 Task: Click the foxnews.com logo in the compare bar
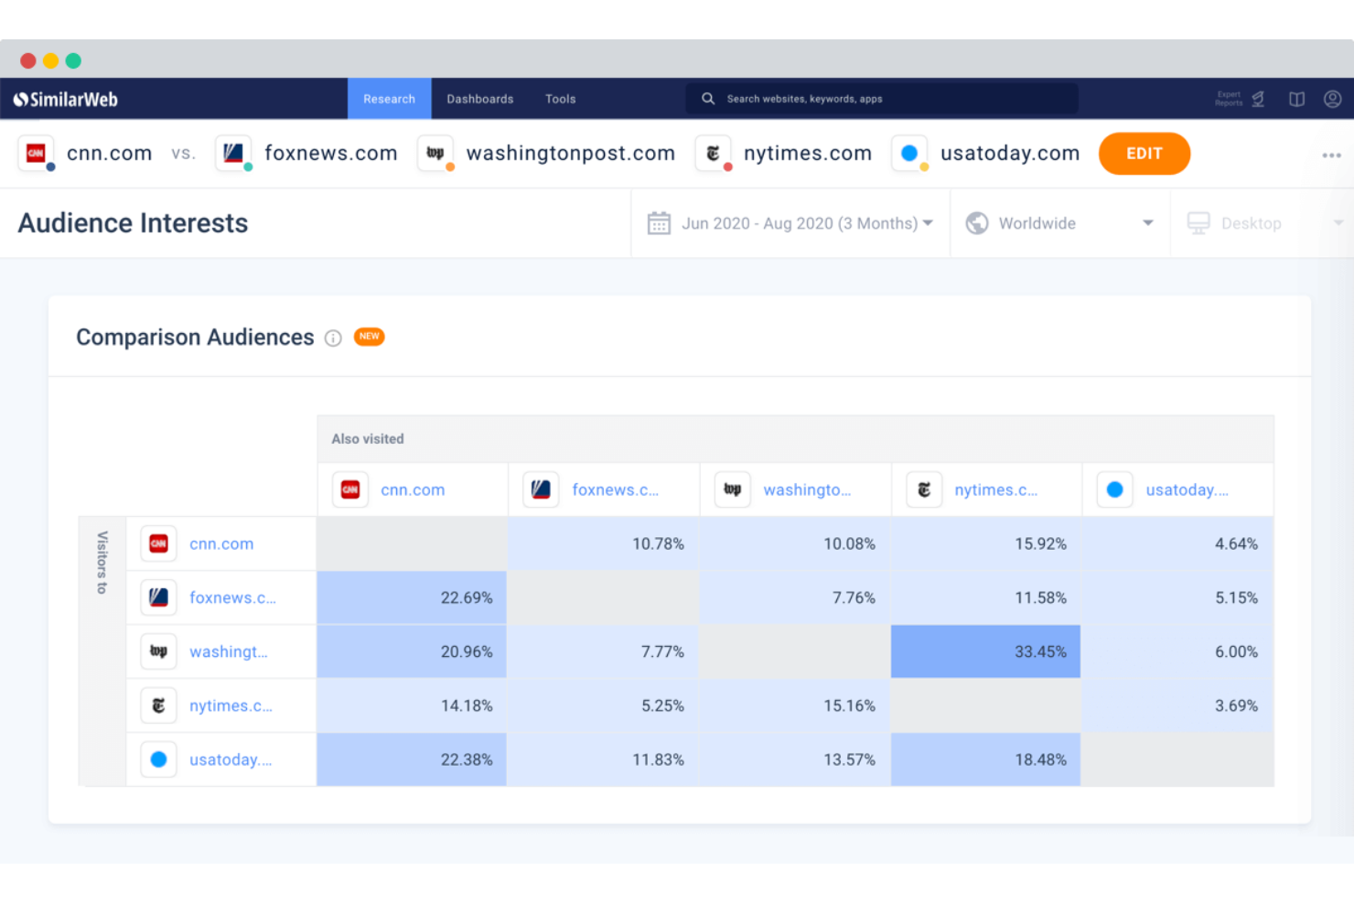click(x=233, y=153)
